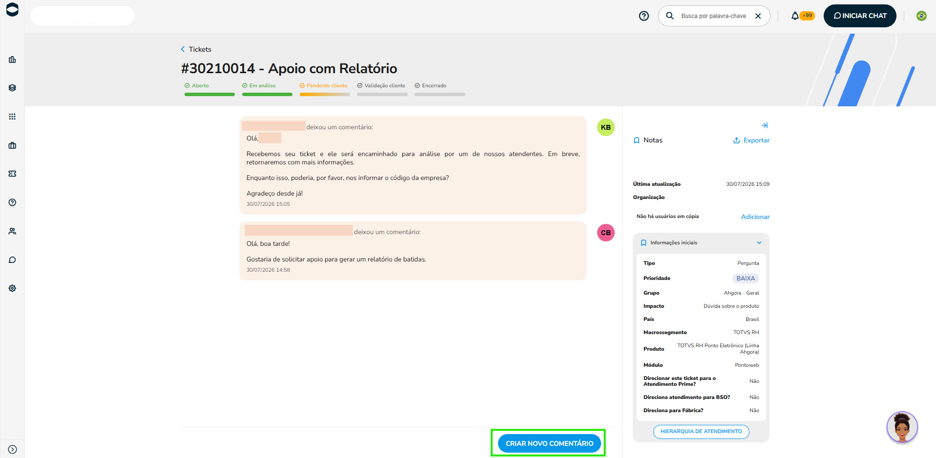The height and width of the screenshot is (458, 936).
Task: Select the Encerrado status step
Action: pyautogui.click(x=431, y=86)
